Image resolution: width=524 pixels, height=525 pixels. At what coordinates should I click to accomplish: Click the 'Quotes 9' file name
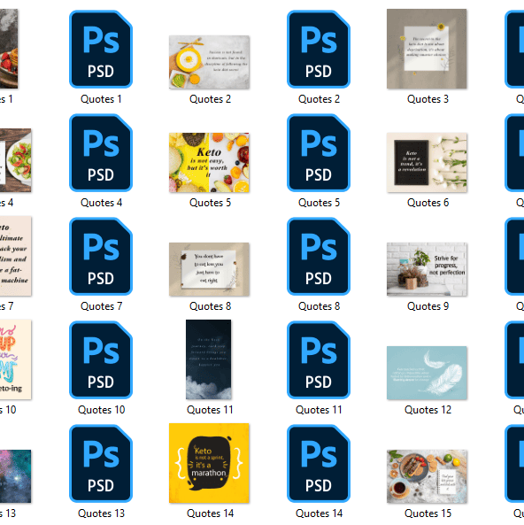click(428, 306)
